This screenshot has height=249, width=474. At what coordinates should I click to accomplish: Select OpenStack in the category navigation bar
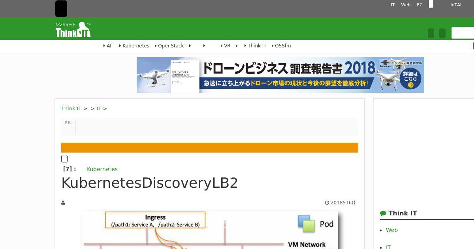171,46
